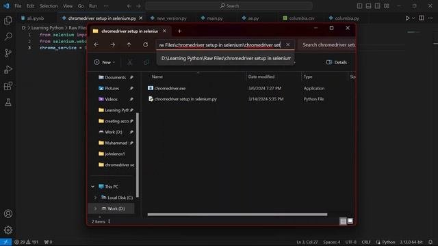Open Manage gear icon in VS Code
This screenshot has height=246, width=438.
tap(8, 230)
